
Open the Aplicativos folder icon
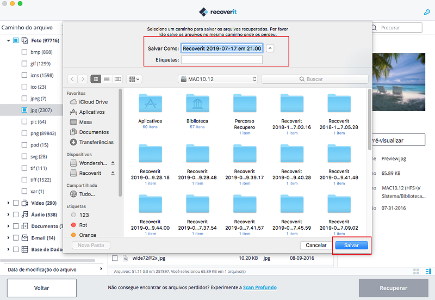151,103
